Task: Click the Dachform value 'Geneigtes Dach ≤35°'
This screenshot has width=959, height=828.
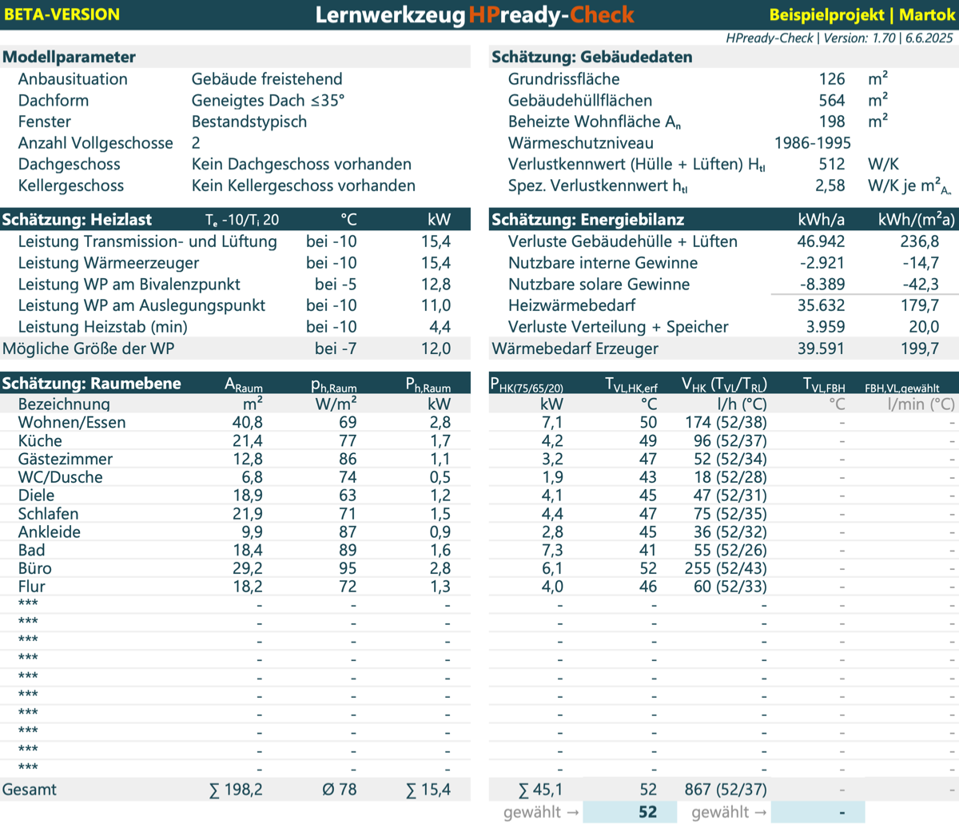Action: point(268,101)
